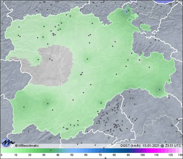Viewport: 183px width, 159px height.
Task: Click scale value 70
Action: (x=100, y=155)
